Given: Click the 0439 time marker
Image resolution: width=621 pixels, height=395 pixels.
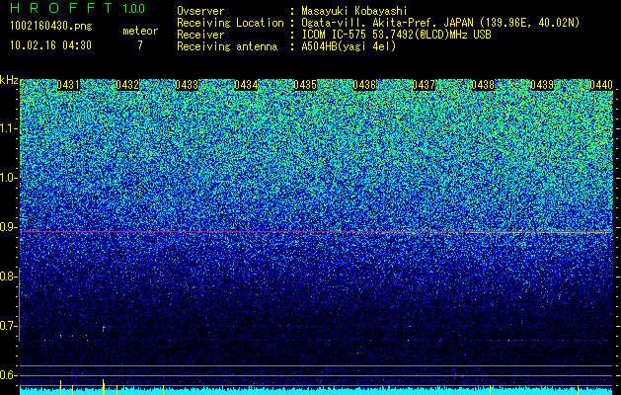Looking at the screenshot, I should click(x=542, y=85).
